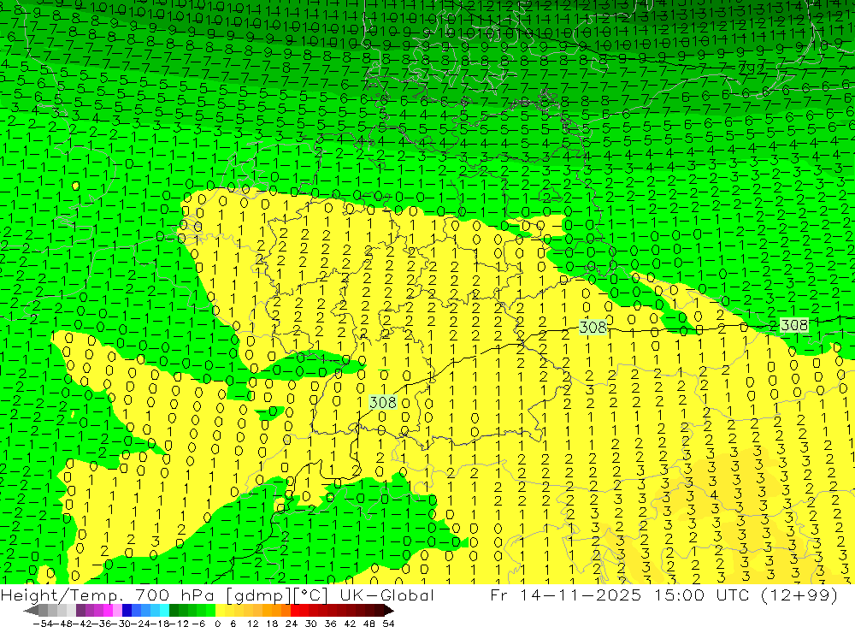Click the purple swatch above -42 in legend
Screen dimensions: 855x627
coord(80,610)
